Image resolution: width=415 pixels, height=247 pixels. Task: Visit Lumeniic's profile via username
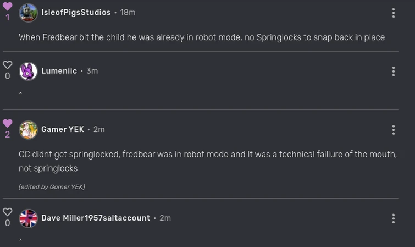pyautogui.click(x=59, y=71)
